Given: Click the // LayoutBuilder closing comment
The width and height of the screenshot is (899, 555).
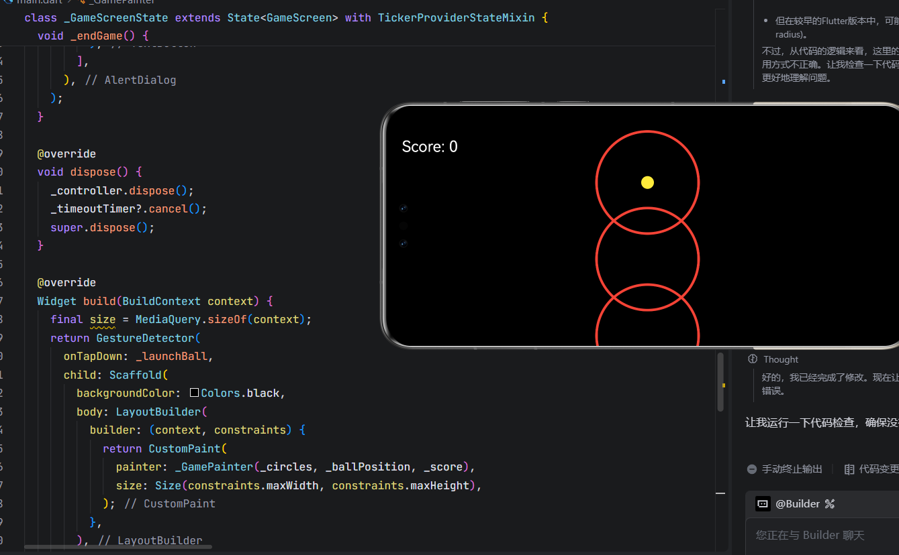Looking at the screenshot, I should (x=150, y=540).
